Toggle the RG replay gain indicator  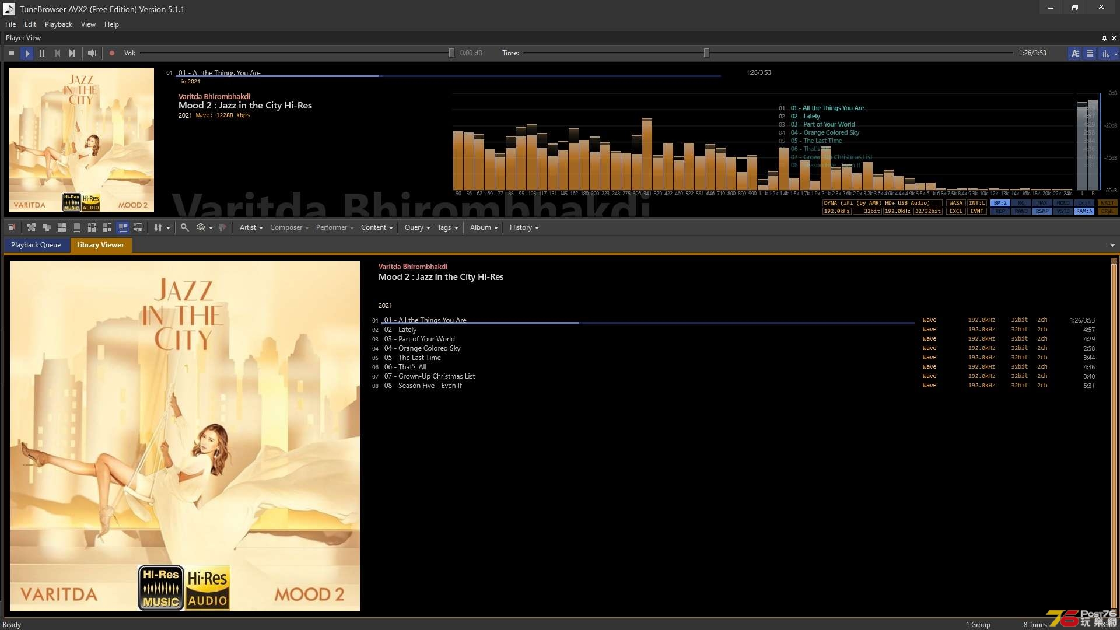1021,203
